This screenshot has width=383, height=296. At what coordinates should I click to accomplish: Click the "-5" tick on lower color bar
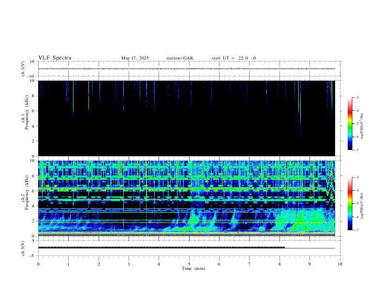(x=356, y=204)
